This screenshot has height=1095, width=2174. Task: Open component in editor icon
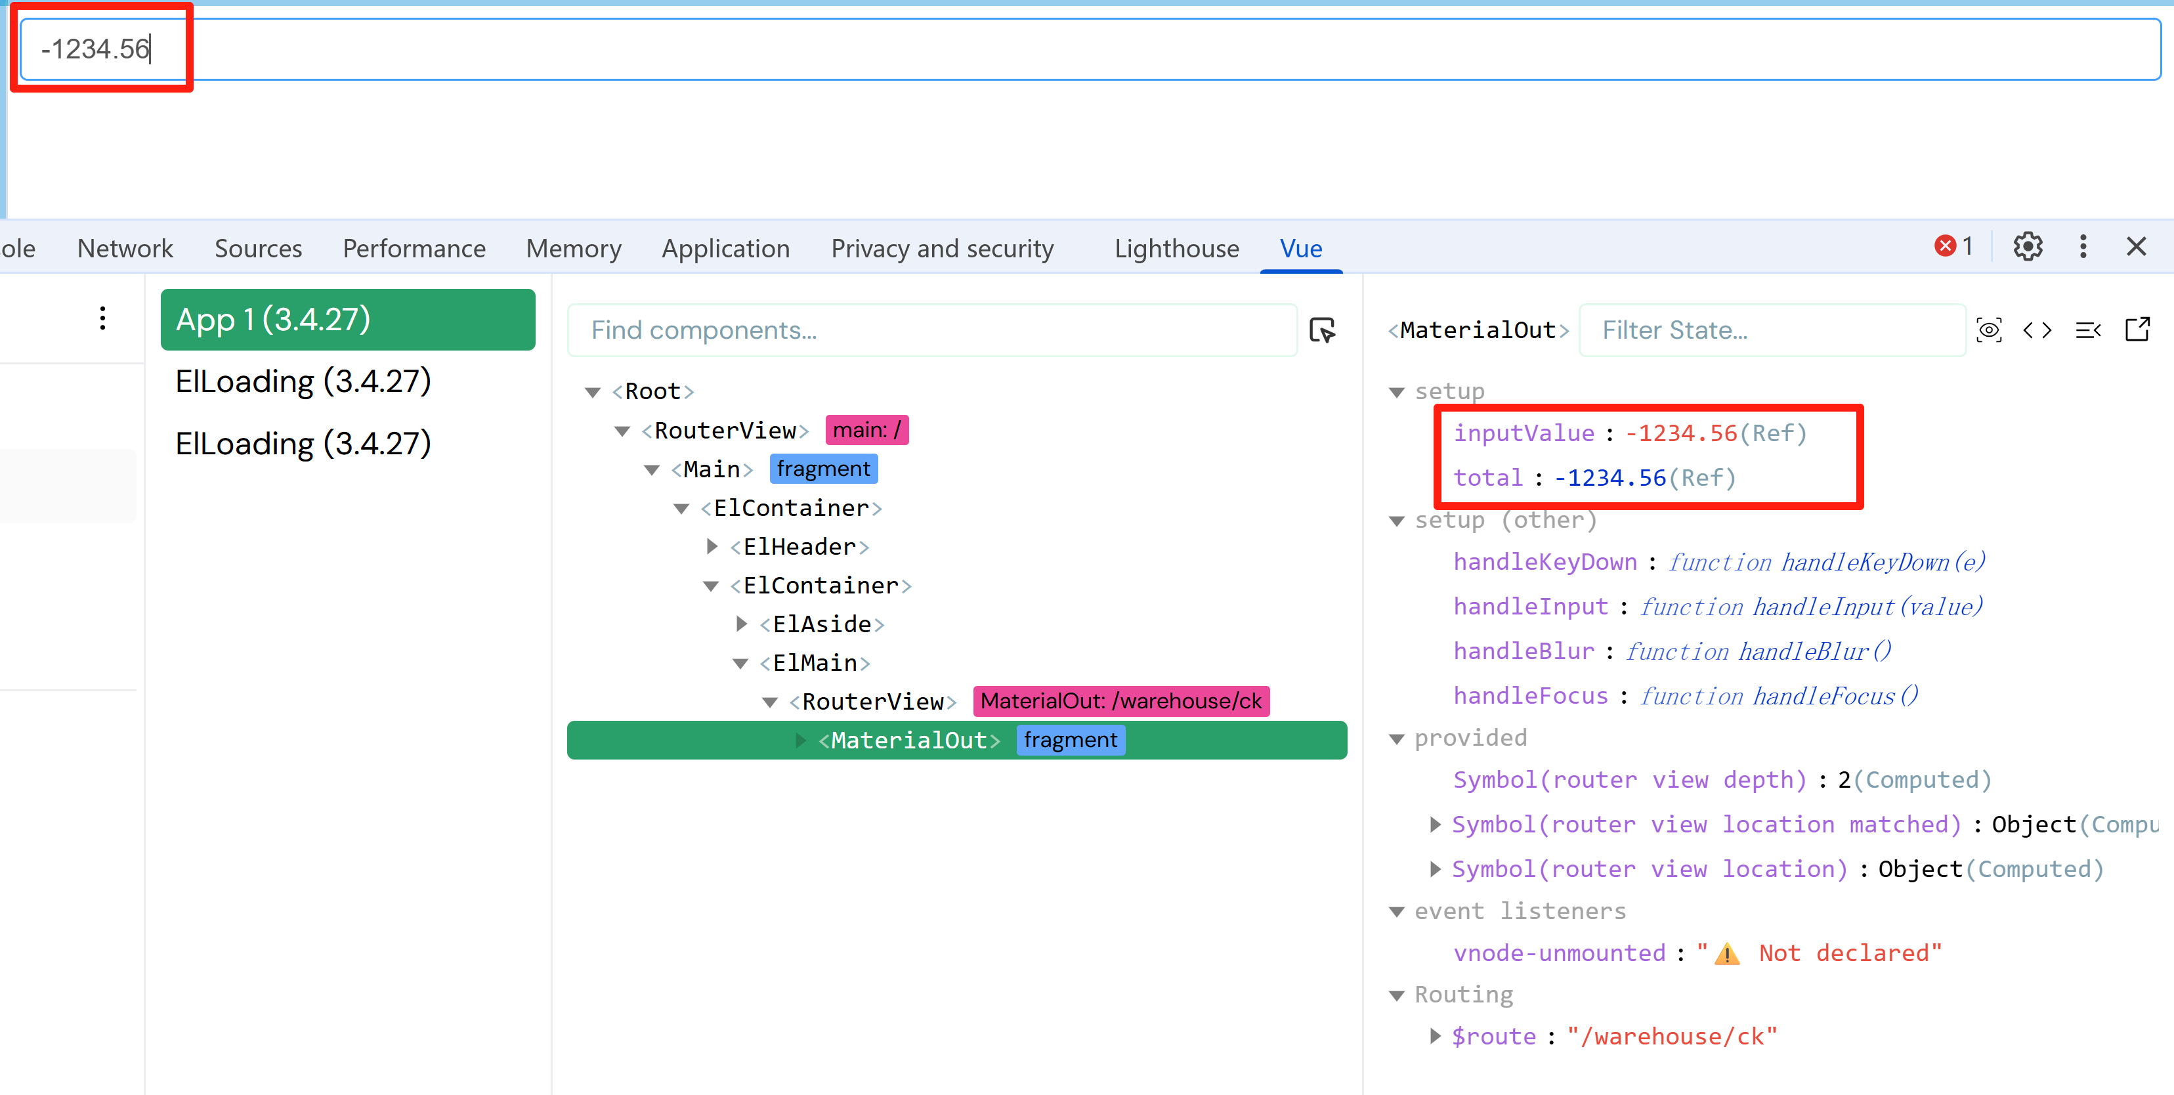click(x=2137, y=330)
